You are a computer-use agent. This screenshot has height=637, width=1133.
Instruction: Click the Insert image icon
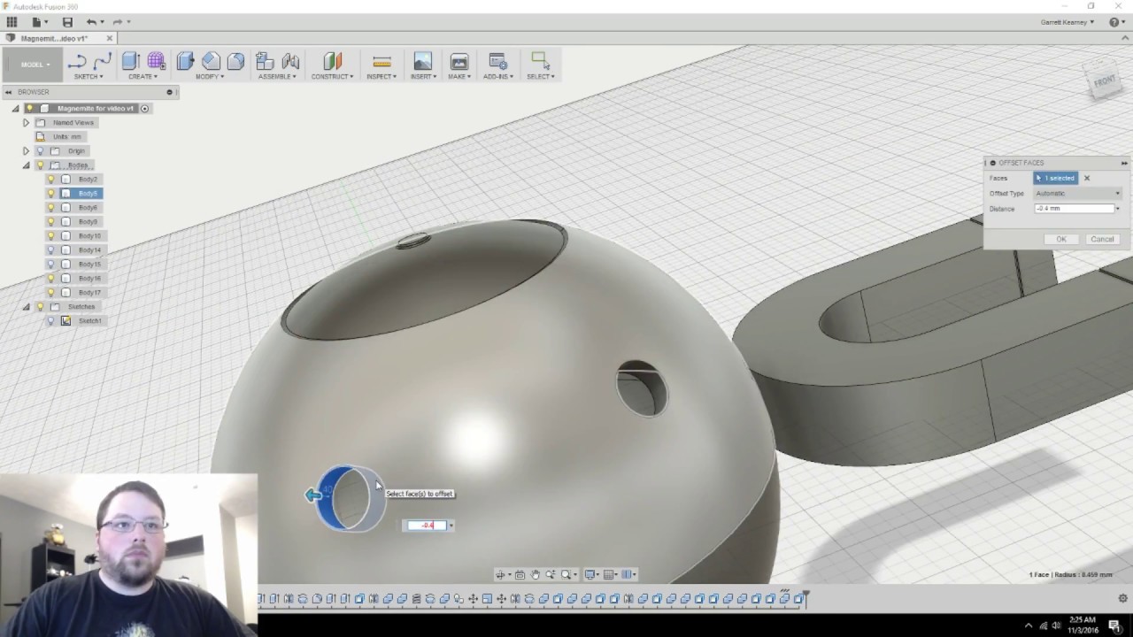423,61
